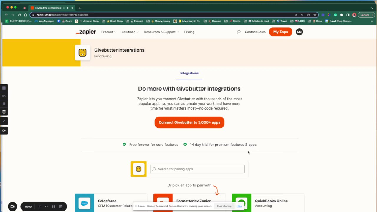Click the Zapier logo in header
Image resolution: width=377 pixels, height=212 pixels.
86,32
